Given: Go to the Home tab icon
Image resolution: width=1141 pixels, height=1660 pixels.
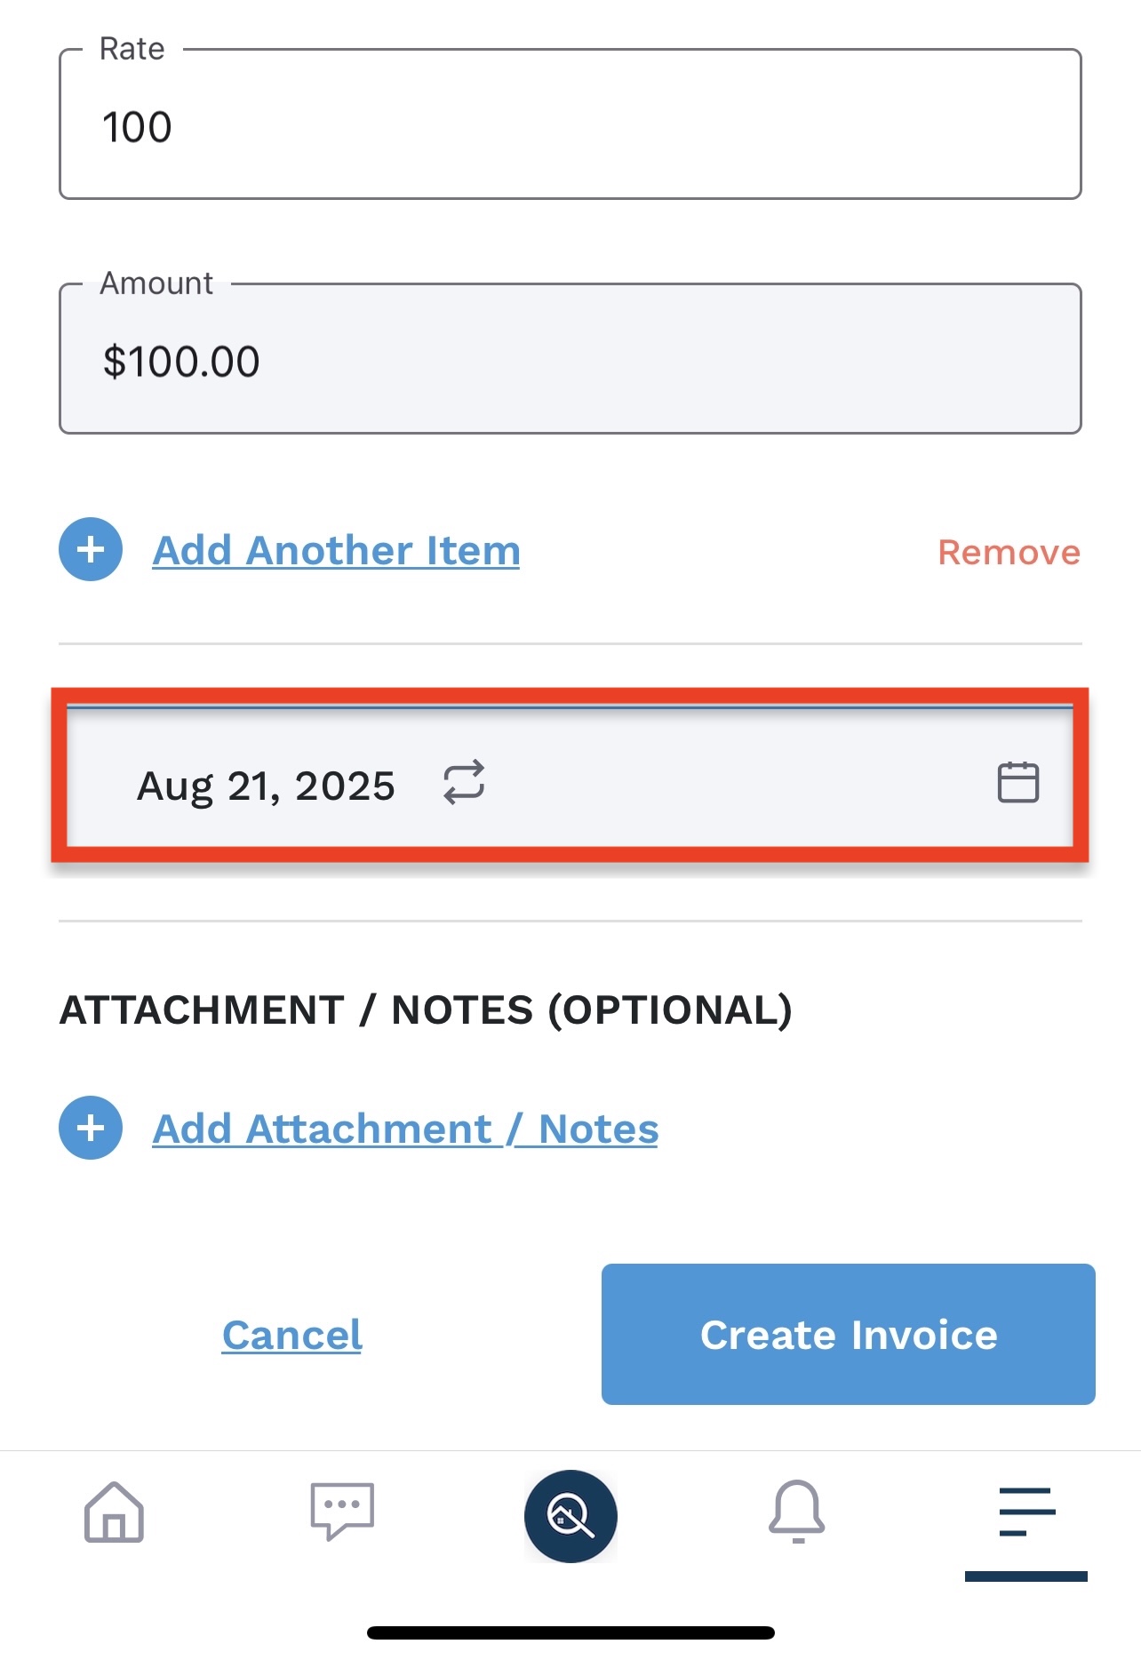Looking at the screenshot, I should pyautogui.click(x=114, y=1512).
